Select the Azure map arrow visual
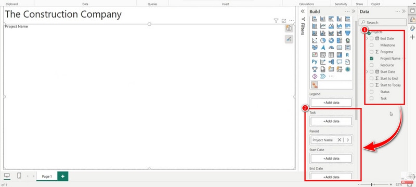 323,48
